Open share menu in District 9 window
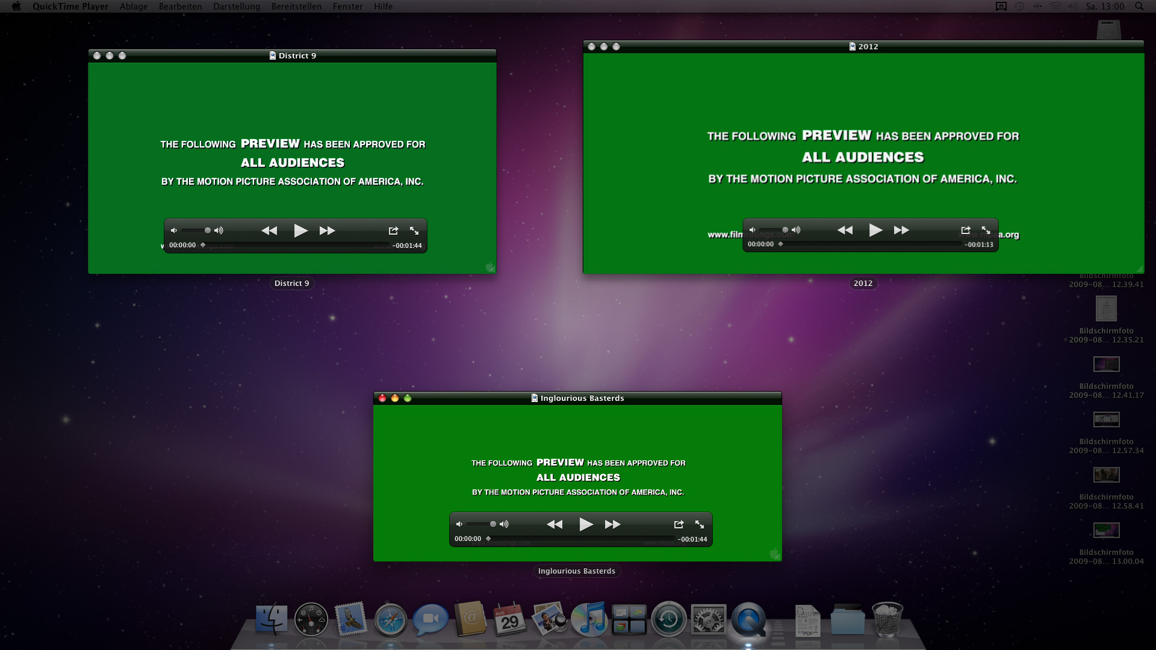 pyautogui.click(x=393, y=231)
